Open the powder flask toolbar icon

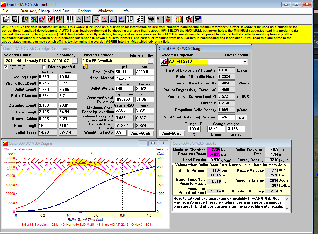click(x=168, y=19)
